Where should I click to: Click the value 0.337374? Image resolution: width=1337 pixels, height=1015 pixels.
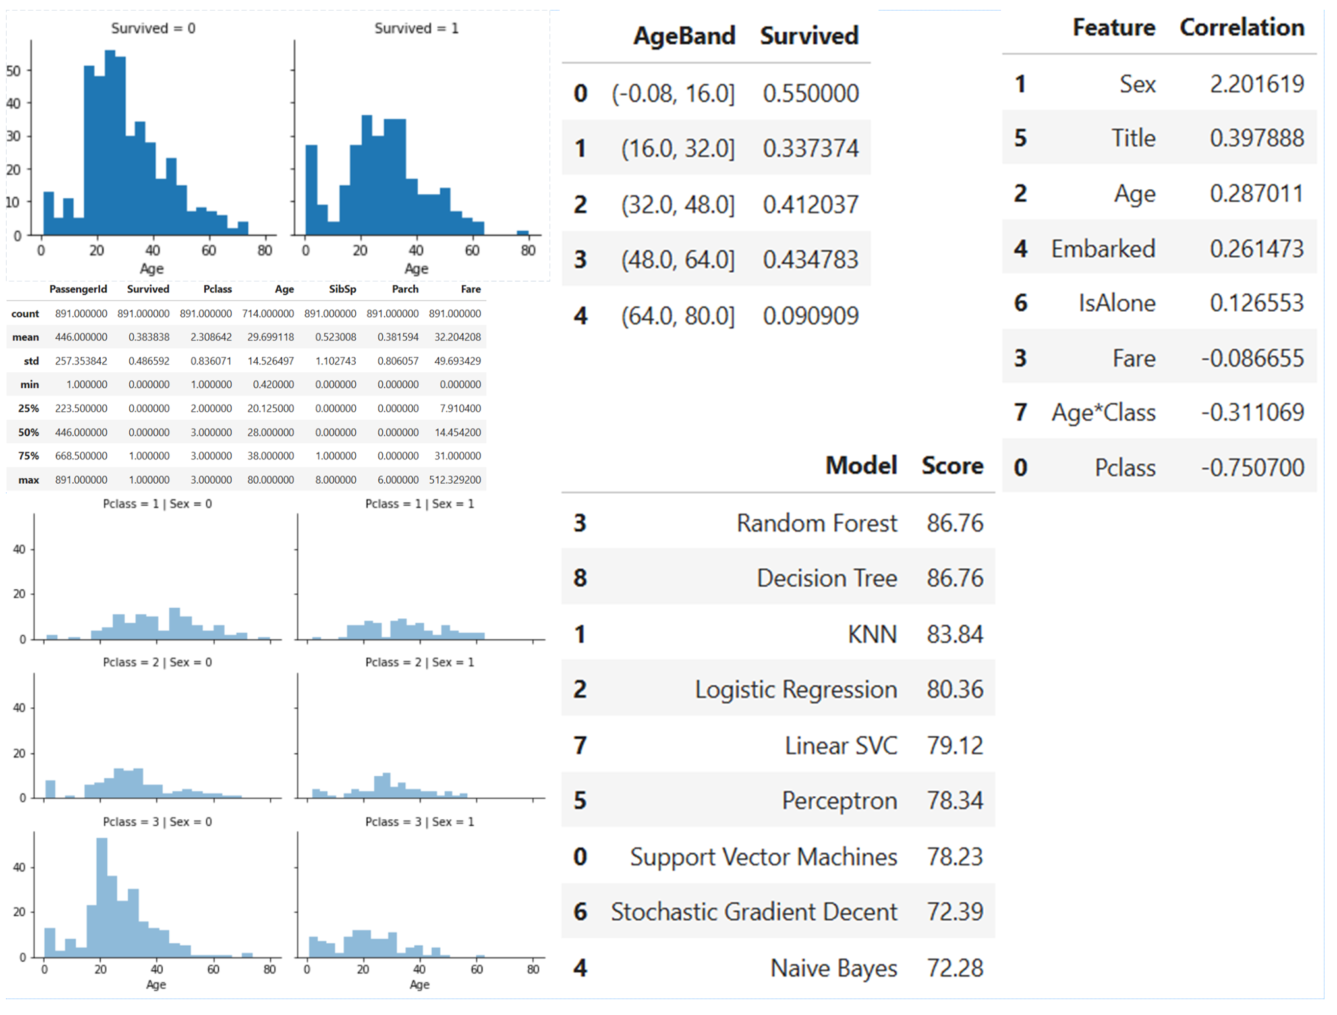(x=811, y=148)
